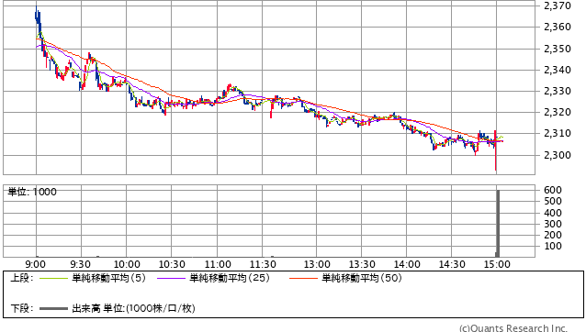Click the green 単純移動平均(5) legend line
The width and height of the screenshot is (586, 332).
click(x=53, y=278)
